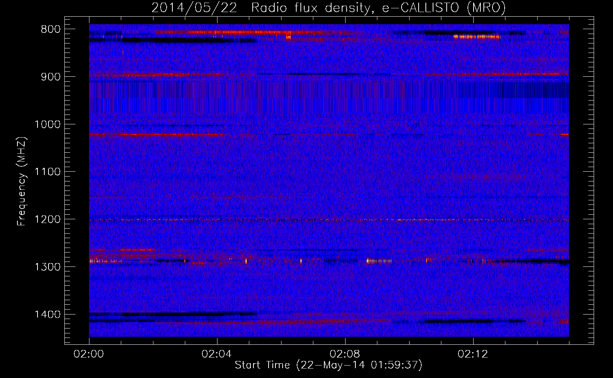The width and height of the screenshot is (613, 378).
Task: Click the 1200 frequency tick label
Action: (47, 219)
